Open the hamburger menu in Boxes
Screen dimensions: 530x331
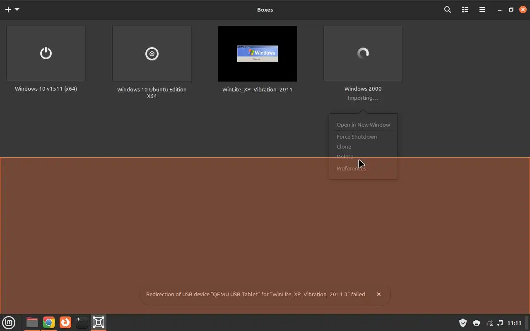[482, 10]
